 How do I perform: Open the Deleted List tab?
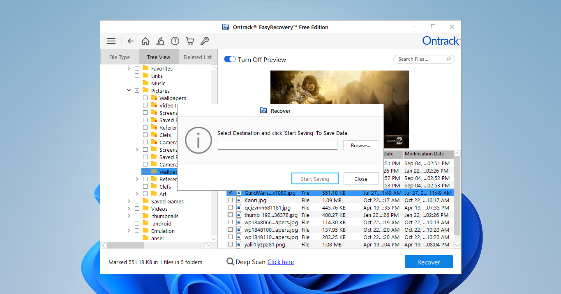pos(198,57)
